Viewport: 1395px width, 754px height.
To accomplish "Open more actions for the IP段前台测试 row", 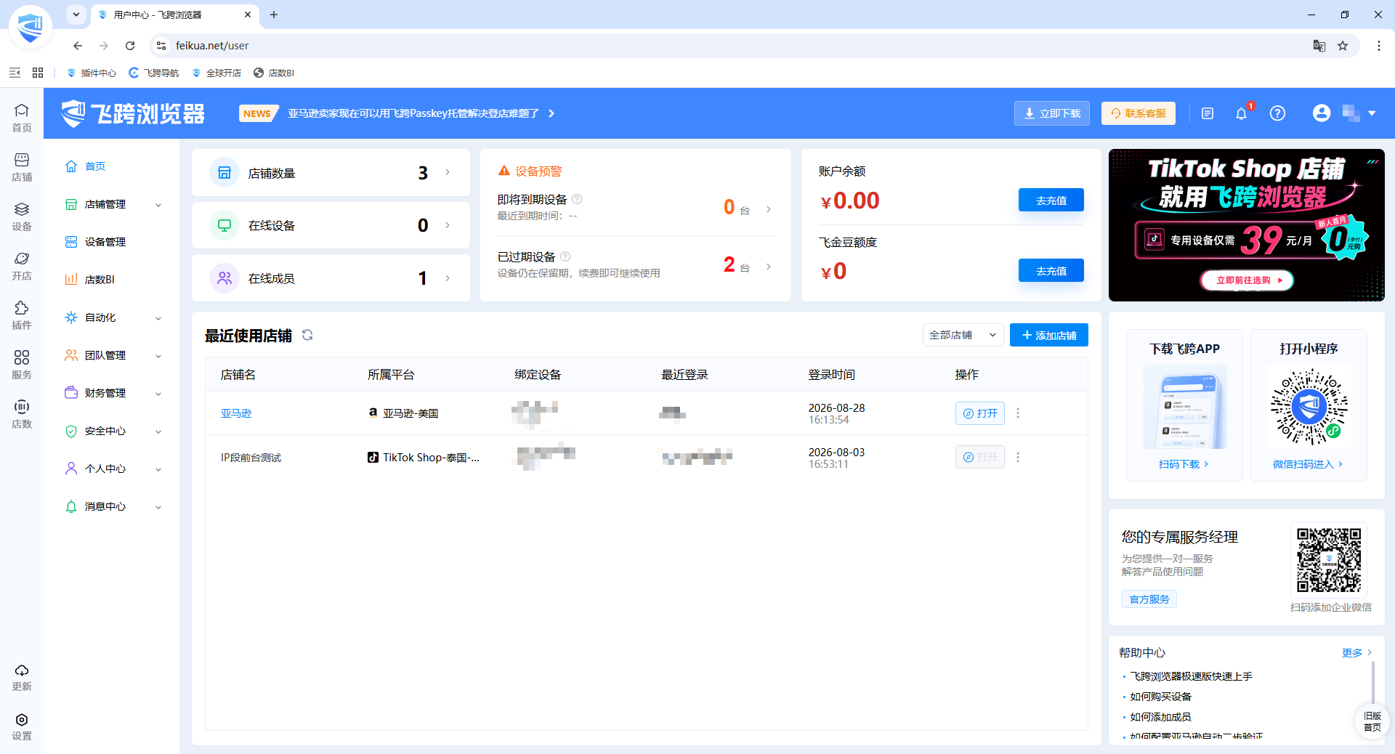I will tap(1018, 457).
